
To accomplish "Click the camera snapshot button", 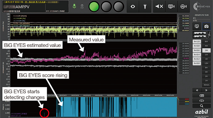I will point(206,26).
